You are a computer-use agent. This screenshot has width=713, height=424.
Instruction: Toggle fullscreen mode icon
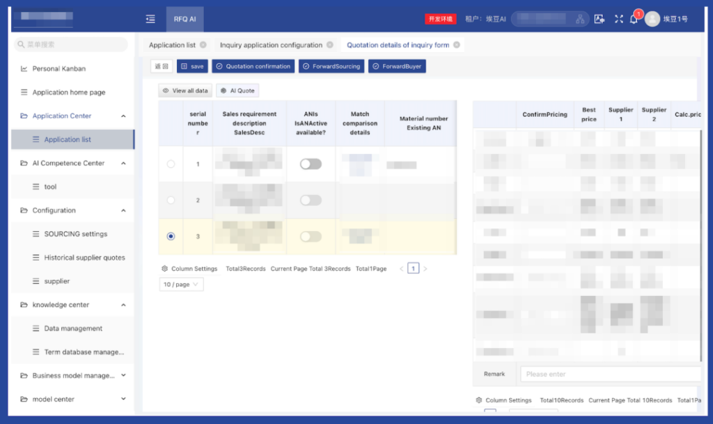[x=619, y=19]
